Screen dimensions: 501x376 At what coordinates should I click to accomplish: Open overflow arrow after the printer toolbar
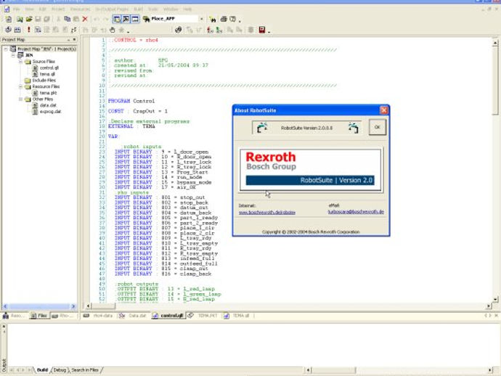[x=240, y=21]
